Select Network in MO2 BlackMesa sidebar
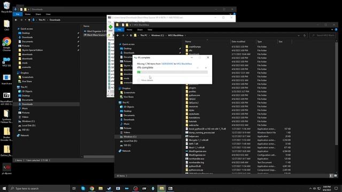 tap(126, 151)
